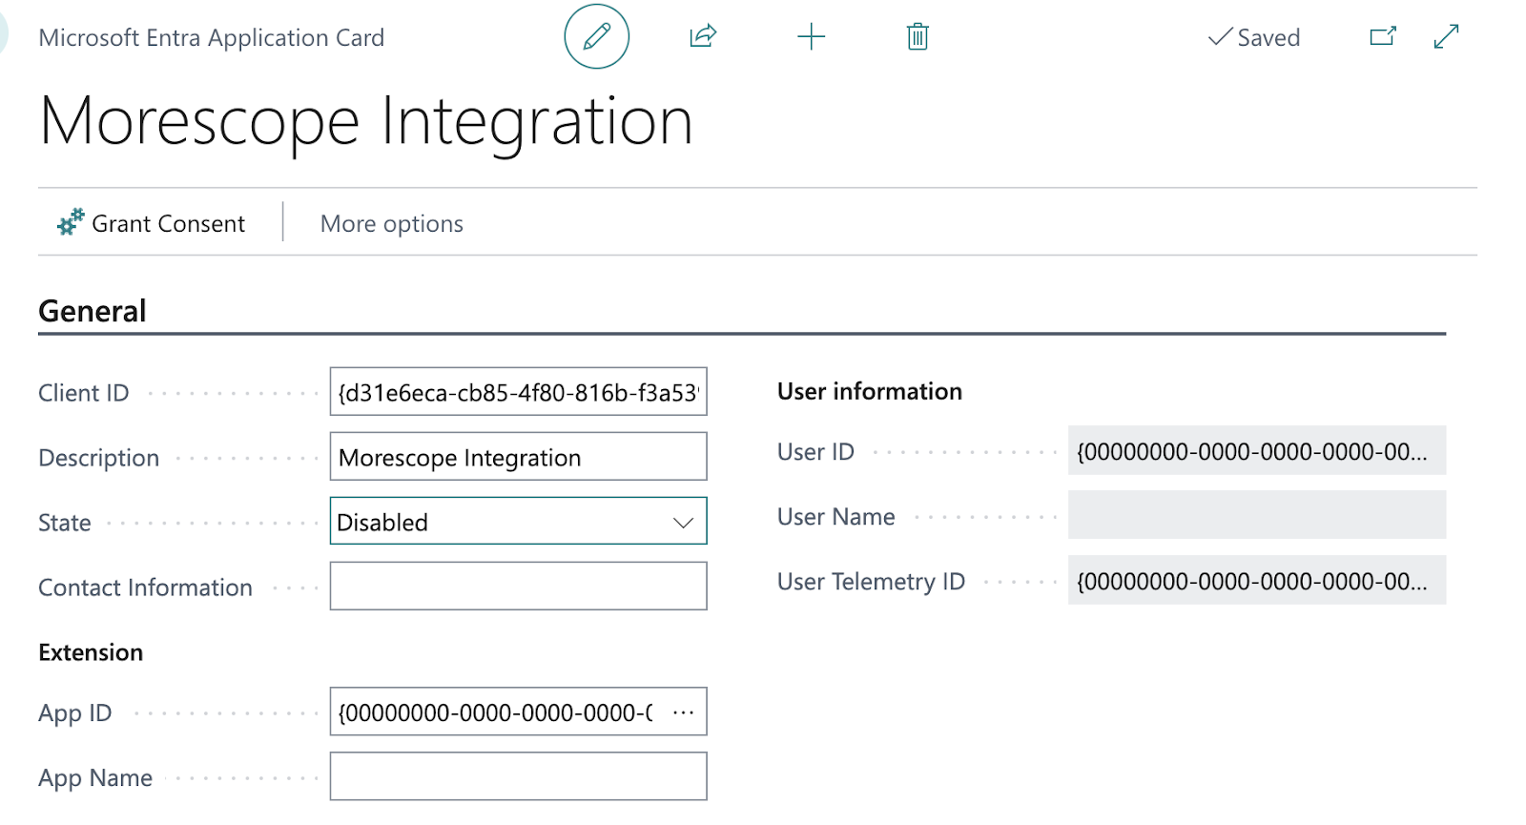1526x825 pixels.
Task: Click the App Name input field
Action: (518, 777)
